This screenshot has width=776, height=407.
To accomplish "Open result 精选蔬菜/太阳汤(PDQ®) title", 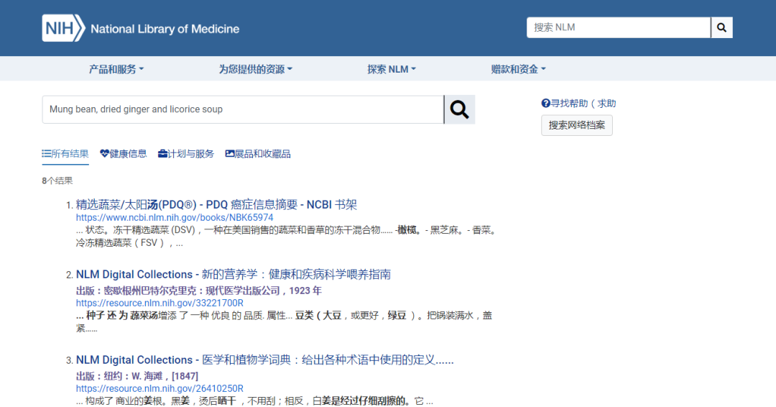I will pyautogui.click(x=216, y=204).
